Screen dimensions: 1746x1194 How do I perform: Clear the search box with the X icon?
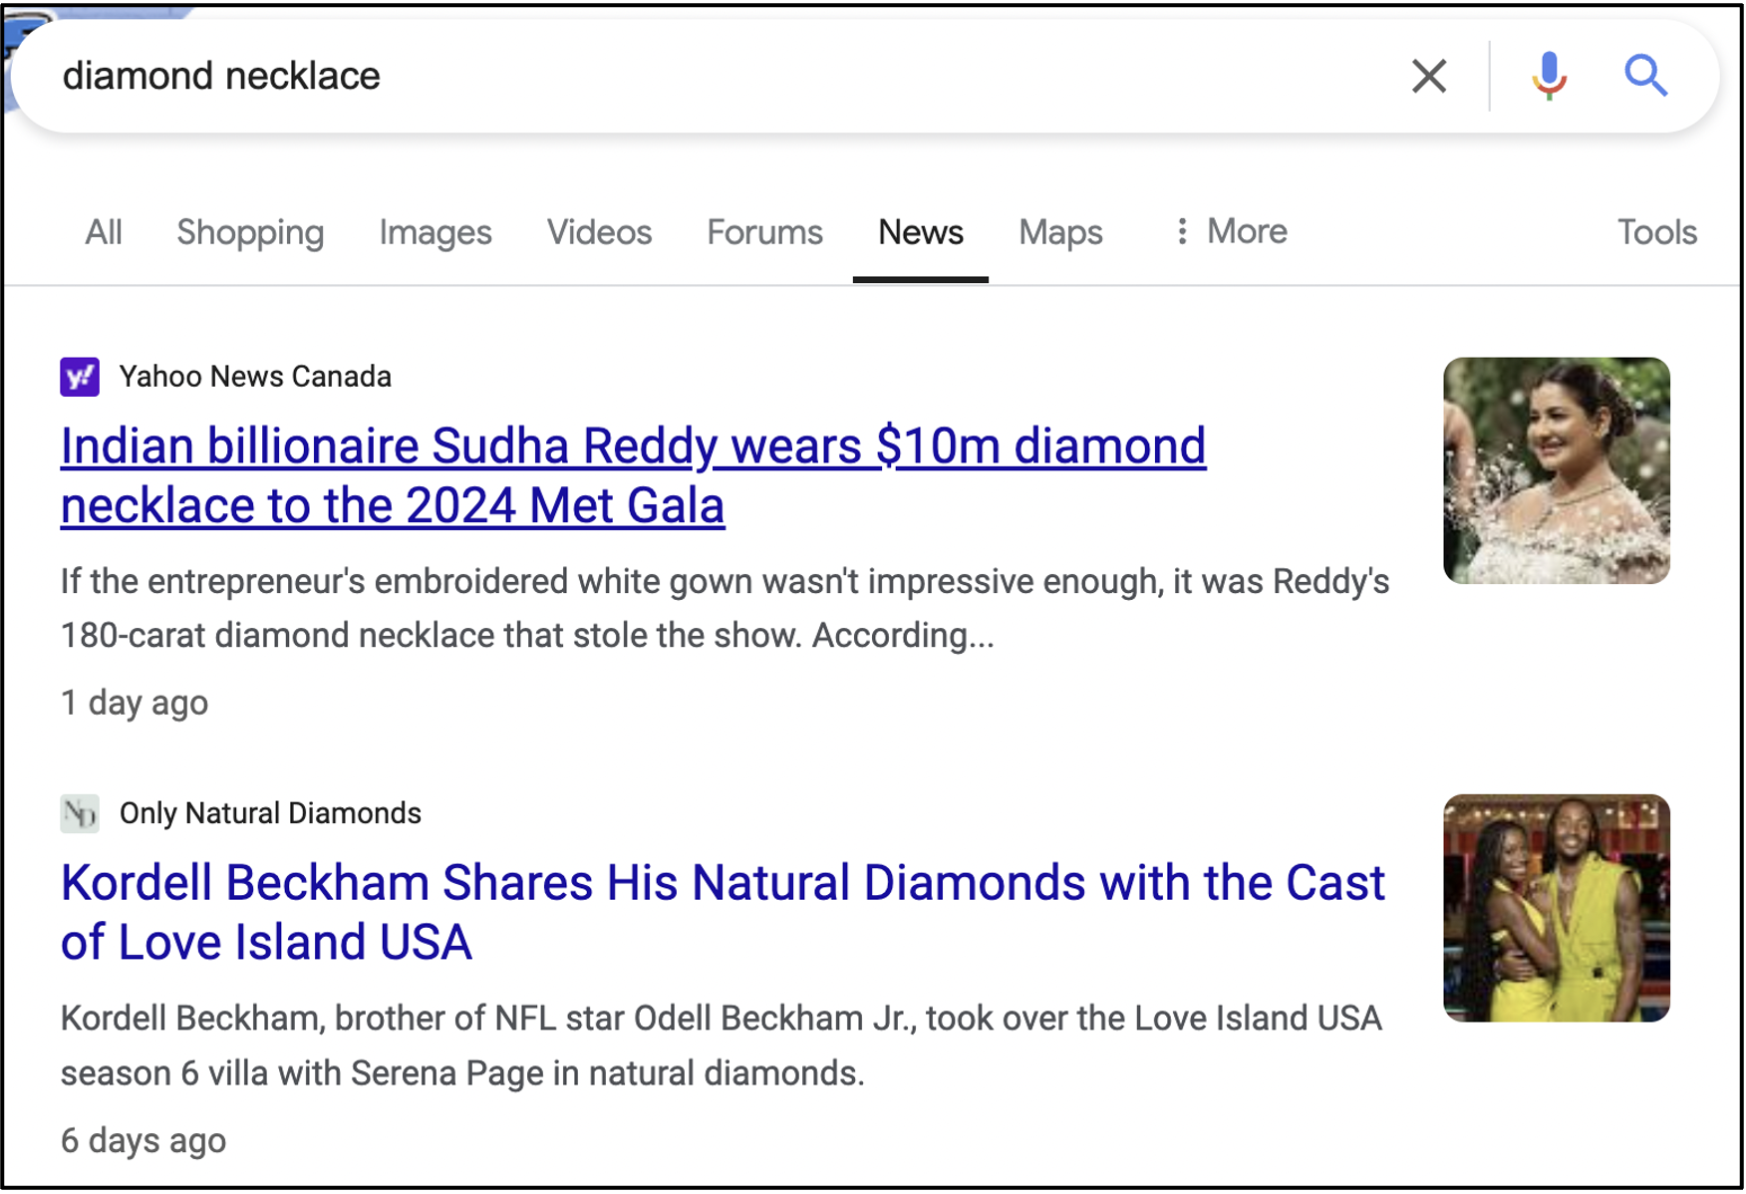tap(1428, 76)
